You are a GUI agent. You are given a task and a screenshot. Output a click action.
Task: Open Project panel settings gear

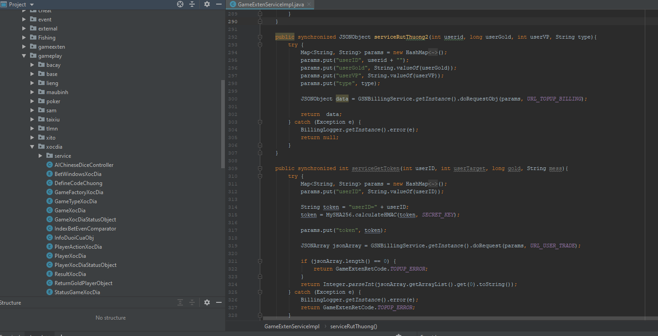(207, 4)
